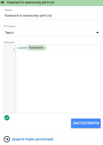Viewport: 103px width, 145px height.
Task: Focus the Назва field with the field name
Action: pos(52,16)
